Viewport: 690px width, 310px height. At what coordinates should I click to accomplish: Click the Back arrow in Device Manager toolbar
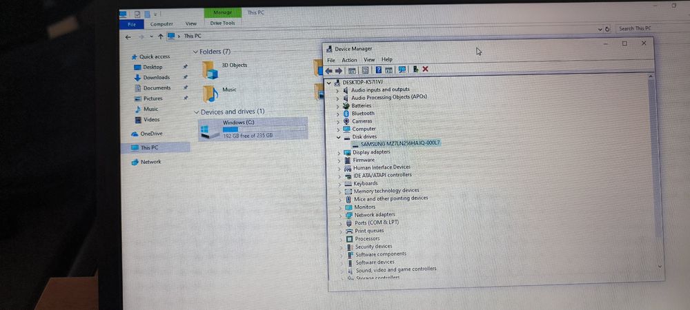click(328, 70)
